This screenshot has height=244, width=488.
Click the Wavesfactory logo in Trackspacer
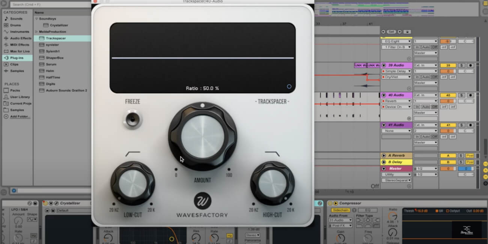202,201
